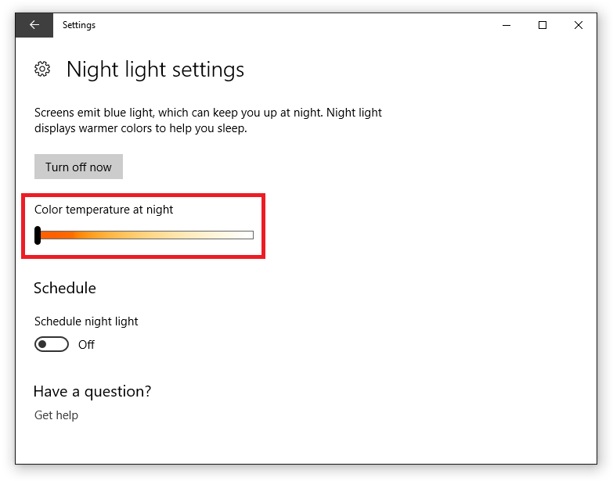Screen dimensions: 613x481
Task: Click the blue light description paragraph
Action: coord(208,120)
